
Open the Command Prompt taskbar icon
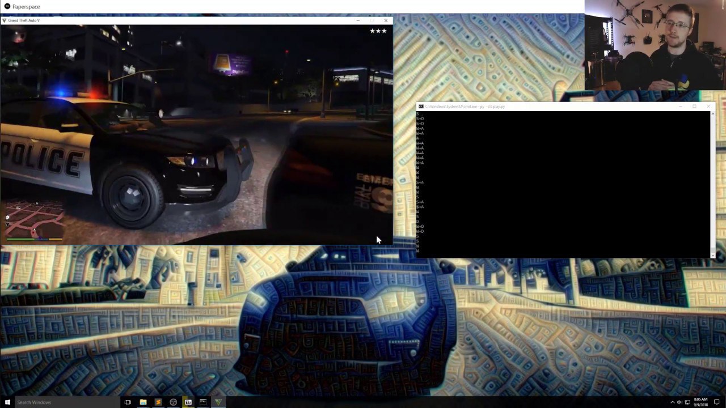click(x=203, y=402)
